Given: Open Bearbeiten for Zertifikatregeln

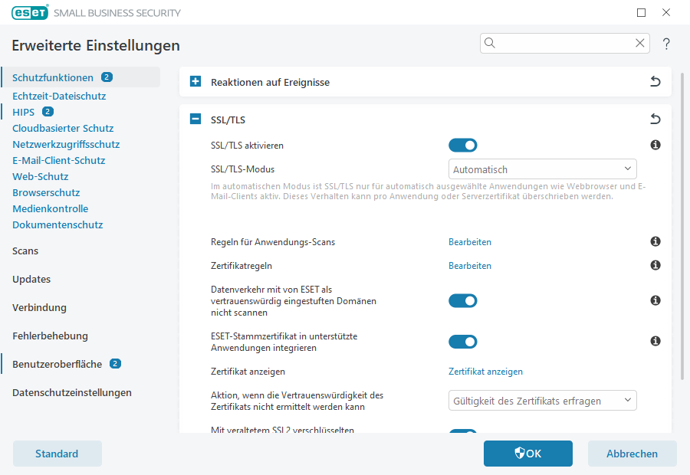Looking at the screenshot, I should 469,265.
